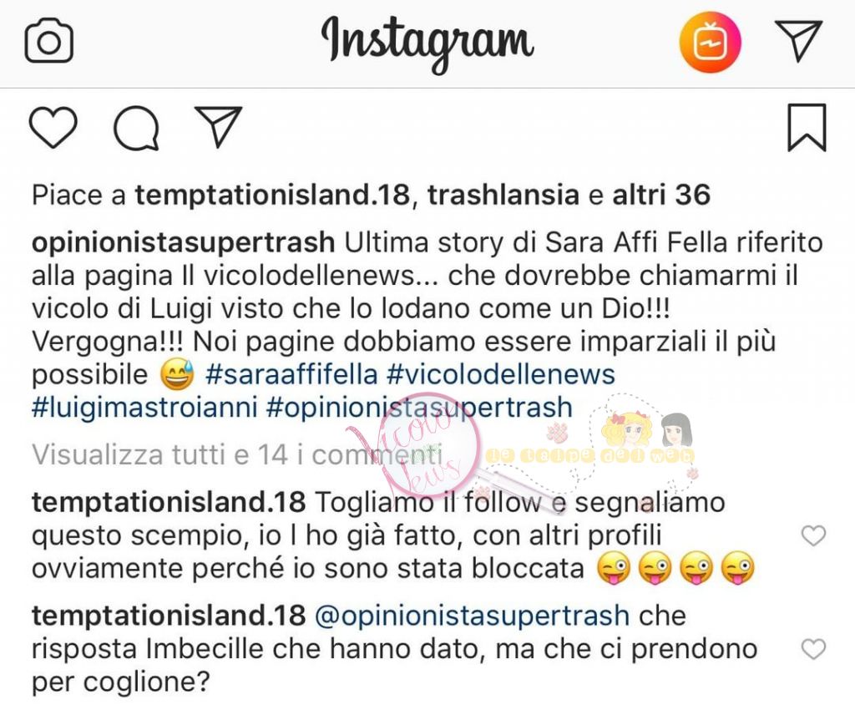Share post via paper plane icon below header
The height and width of the screenshot is (705, 855).
point(218,126)
